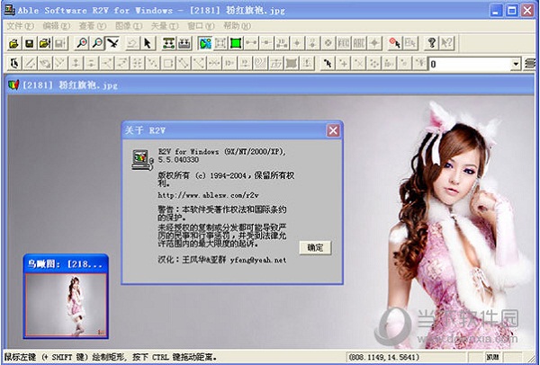The width and height of the screenshot is (540, 365).
Task: Click the red circle with cursor icon
Action: coord(395,43)
